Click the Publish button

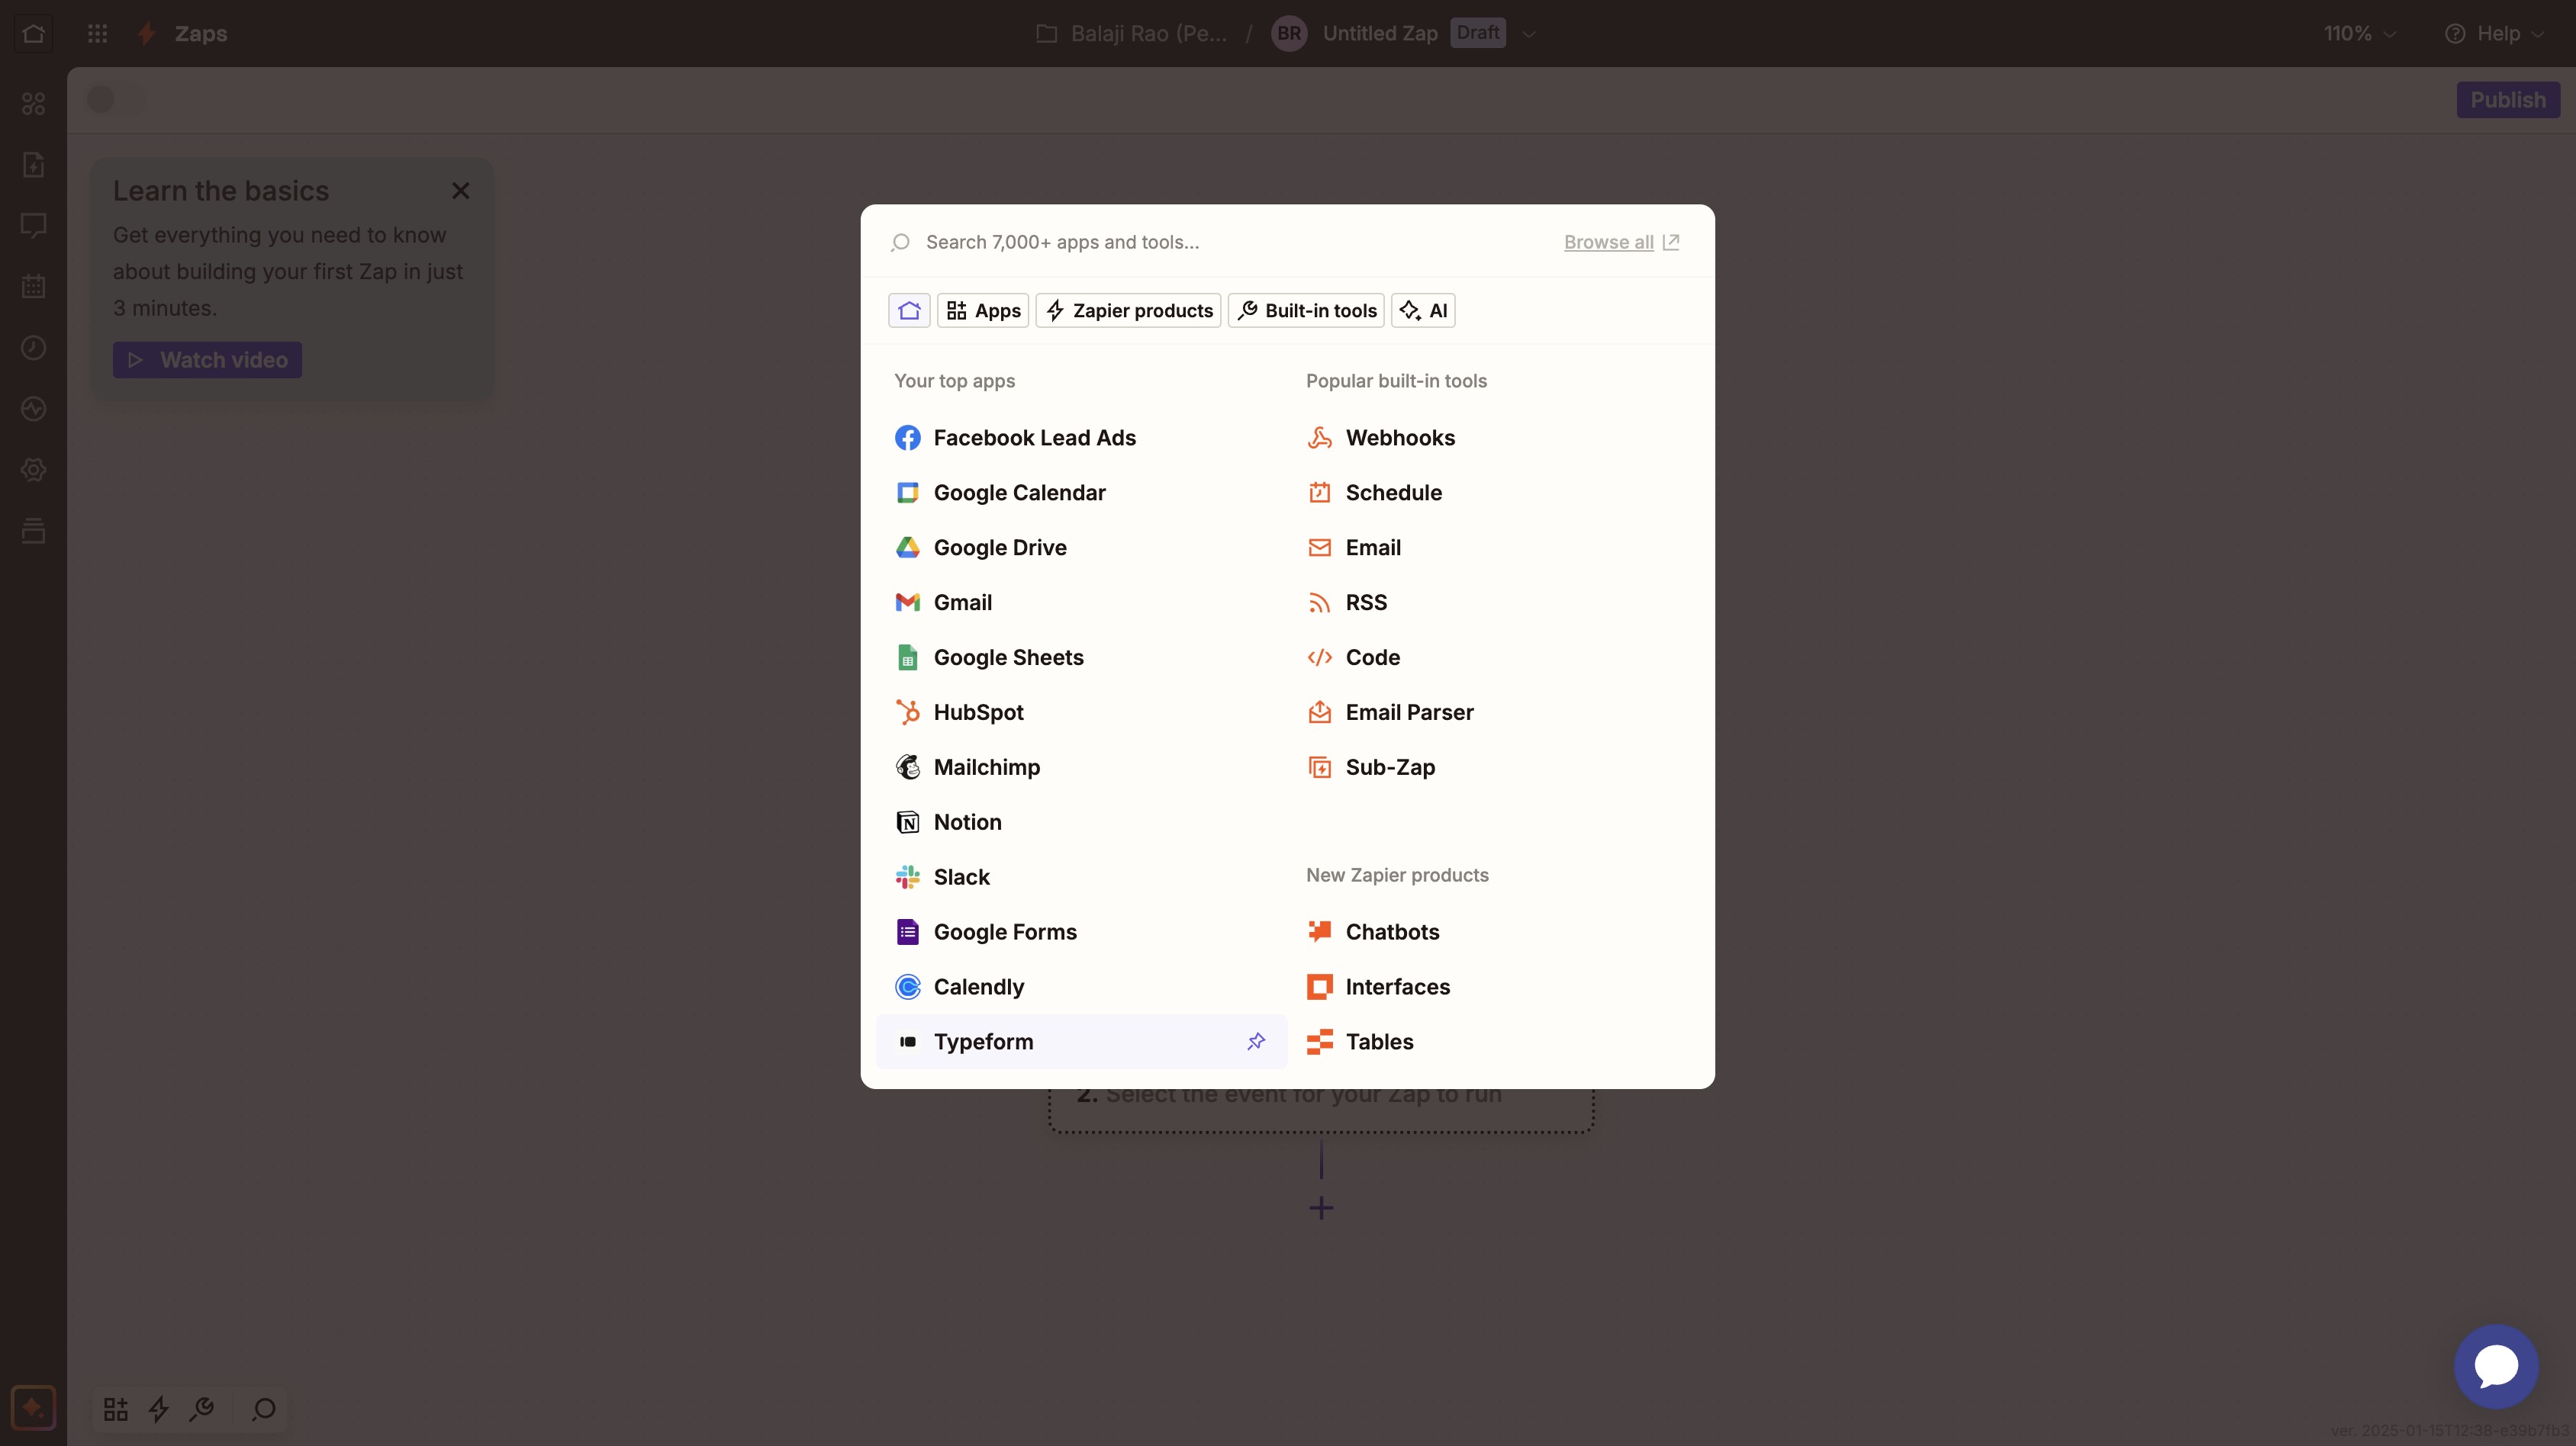click(x=2508, y=100)
